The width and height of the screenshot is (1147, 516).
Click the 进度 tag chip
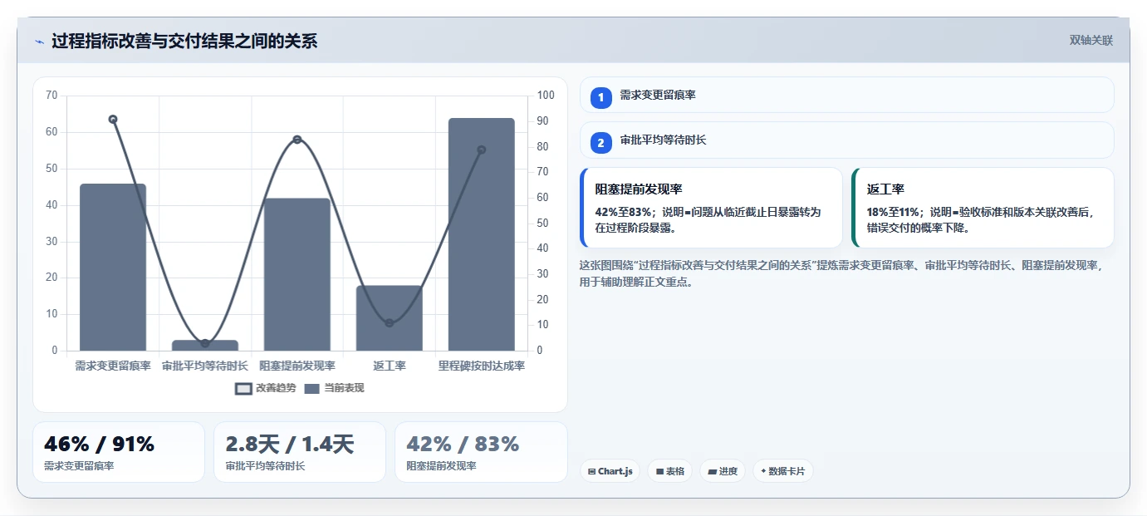pos(723,471)
